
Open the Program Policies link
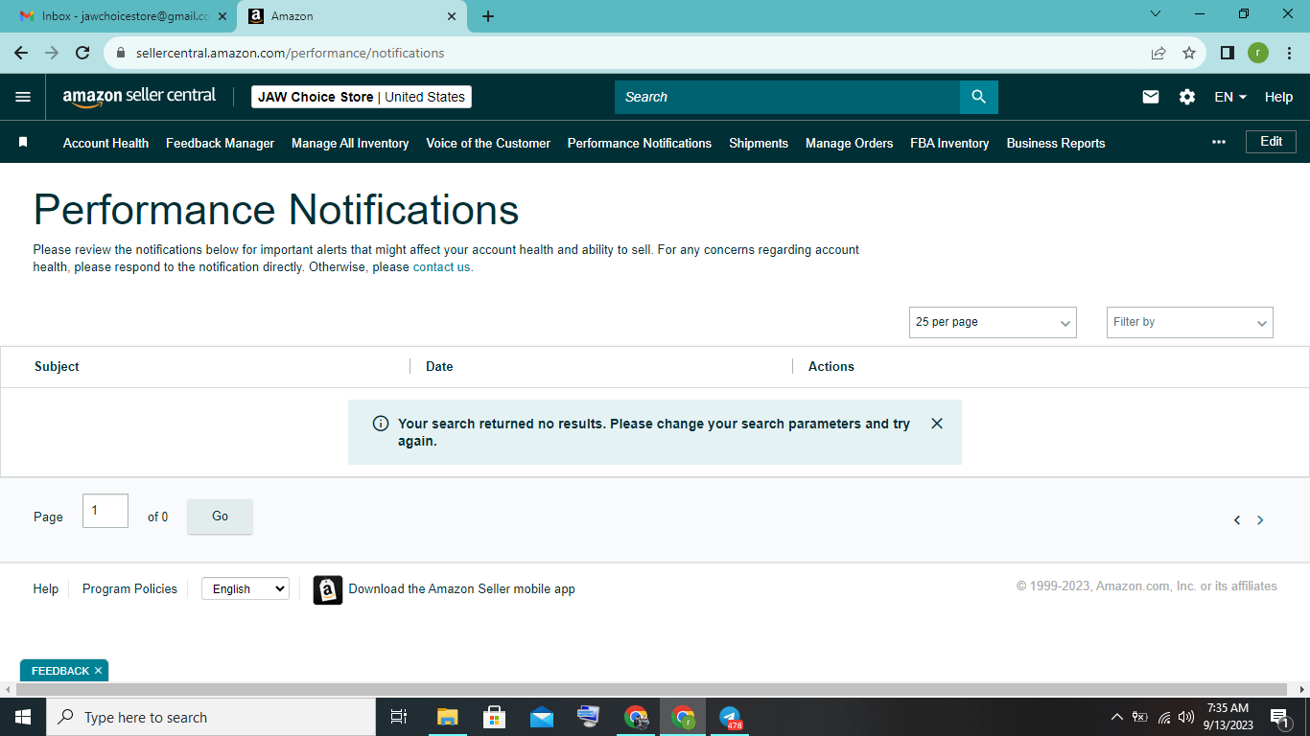pyautogui.click(x=129, y=589)
